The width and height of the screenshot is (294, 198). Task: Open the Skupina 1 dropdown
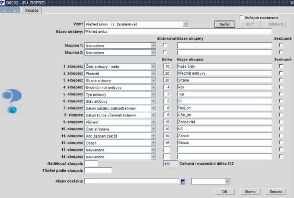[153, 46]
